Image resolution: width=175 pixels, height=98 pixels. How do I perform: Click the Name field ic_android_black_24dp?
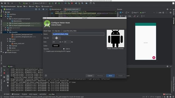78,34
